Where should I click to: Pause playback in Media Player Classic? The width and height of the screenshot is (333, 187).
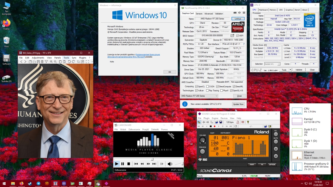click(123, 164)
